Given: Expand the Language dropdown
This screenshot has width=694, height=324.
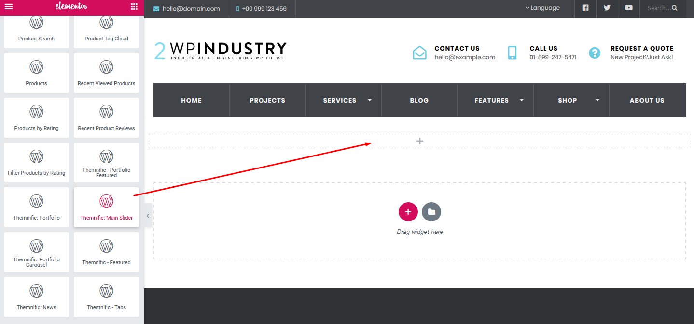Looking at the screenshot, I should [543, 8].
